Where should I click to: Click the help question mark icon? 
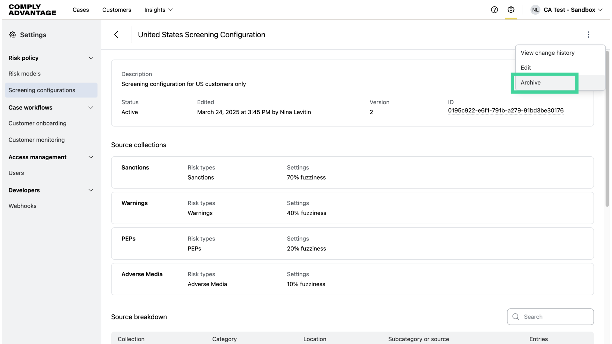[x=494, y=10]
